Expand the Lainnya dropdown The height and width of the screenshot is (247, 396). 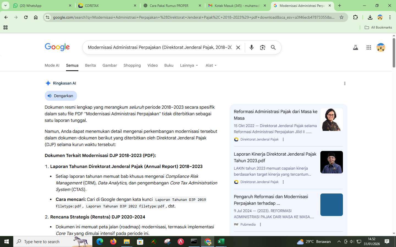click(189, 65)
